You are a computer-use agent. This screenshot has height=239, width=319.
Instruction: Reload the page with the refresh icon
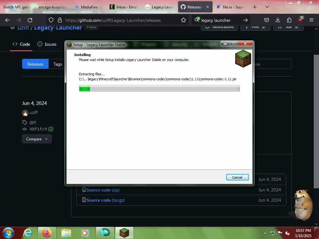[x=30, y=20]
